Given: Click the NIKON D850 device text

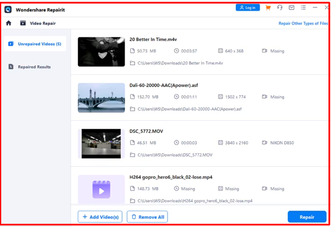Looking at the screenshot, I should tap(282, 143).
